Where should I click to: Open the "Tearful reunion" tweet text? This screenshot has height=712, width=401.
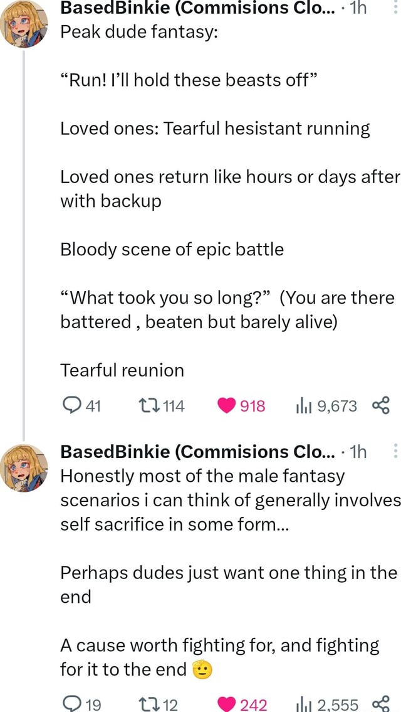pyautogui.click(x=122, y=370)
